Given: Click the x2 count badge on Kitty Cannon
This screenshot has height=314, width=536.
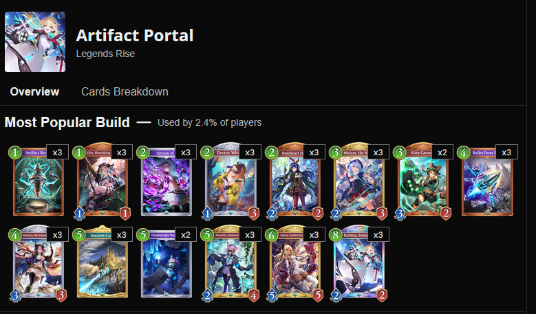Looking at the screenshot, I should pos(442,153).
